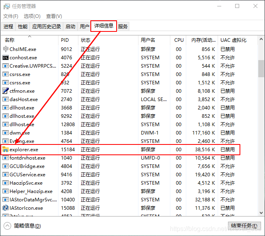Click the vertical scrollbar thumb
265x236 pixels.
261,68
